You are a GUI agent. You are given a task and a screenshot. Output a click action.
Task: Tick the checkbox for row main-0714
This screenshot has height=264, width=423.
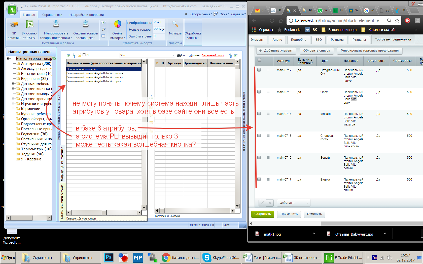click(259, 114)
